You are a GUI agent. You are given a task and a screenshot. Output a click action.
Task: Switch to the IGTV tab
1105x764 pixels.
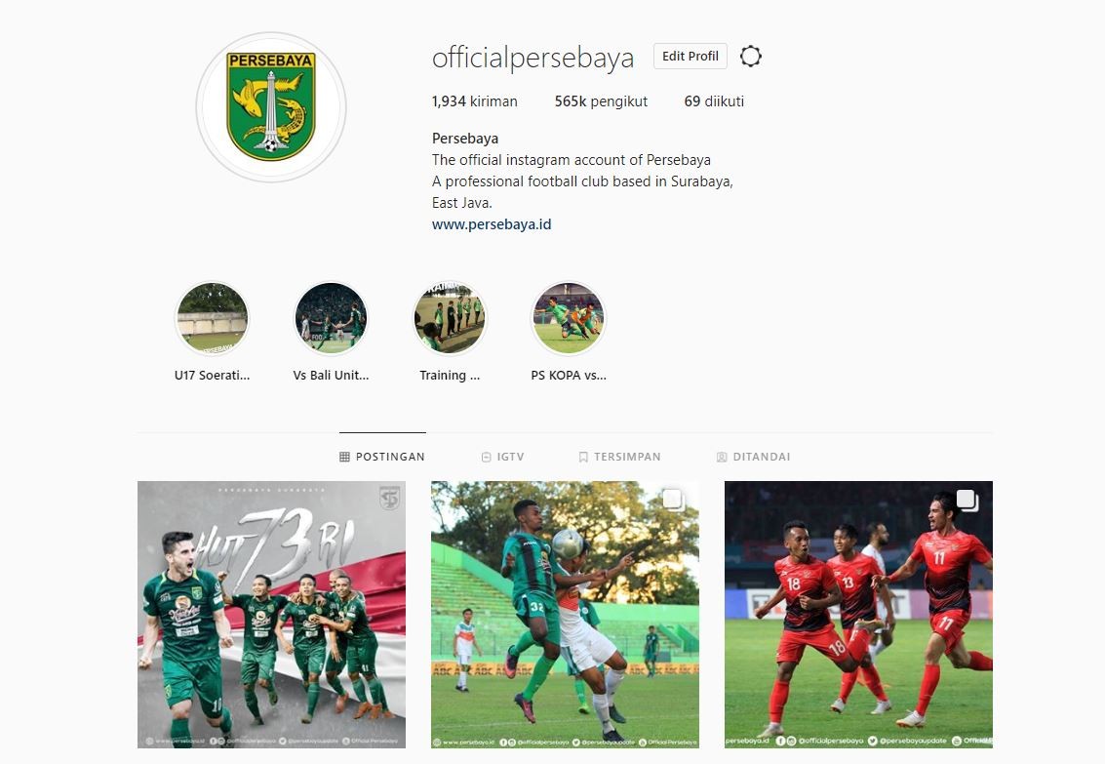[502, 457]
